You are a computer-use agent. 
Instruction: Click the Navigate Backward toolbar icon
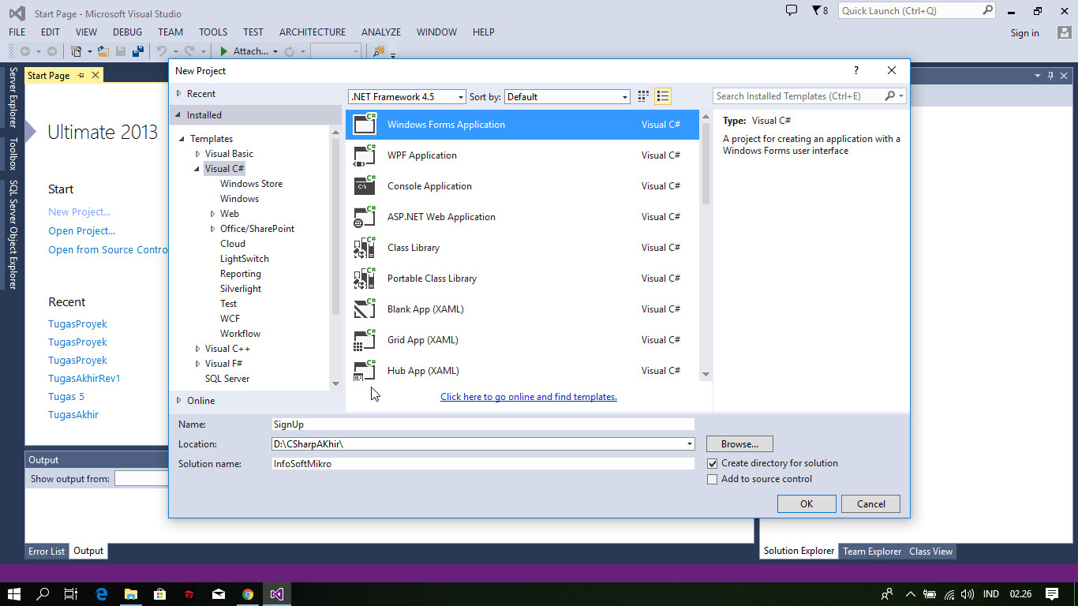click(25, 51)
